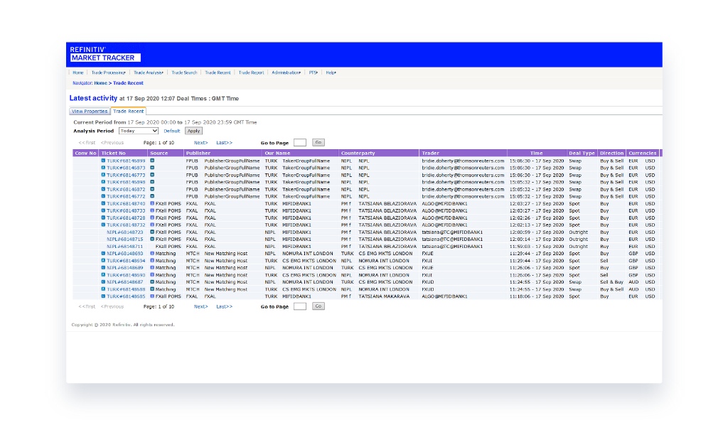Expand the Administration menu

286,72
